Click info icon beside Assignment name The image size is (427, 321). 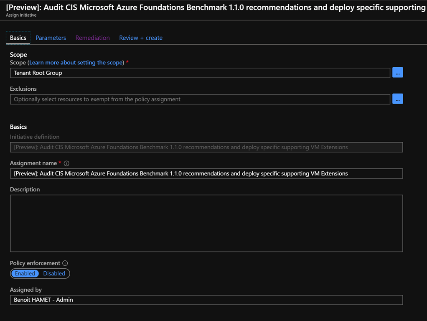pos(66,163)
